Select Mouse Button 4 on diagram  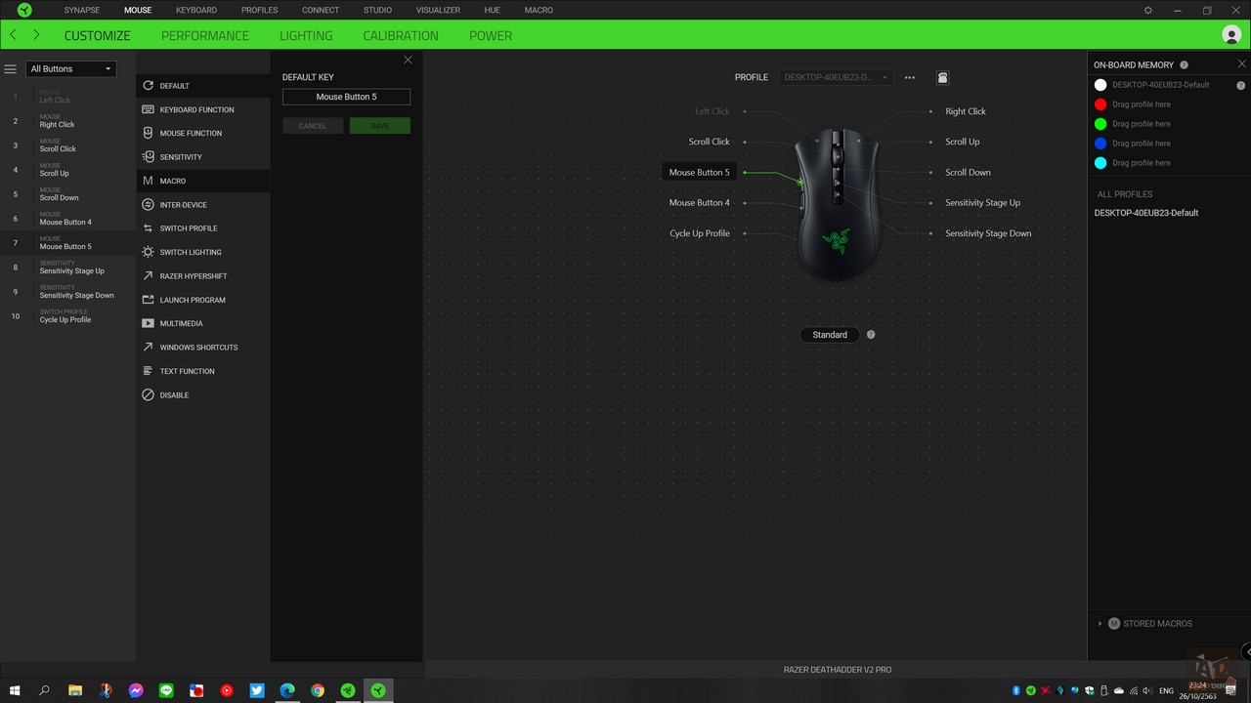click(699, 203)
